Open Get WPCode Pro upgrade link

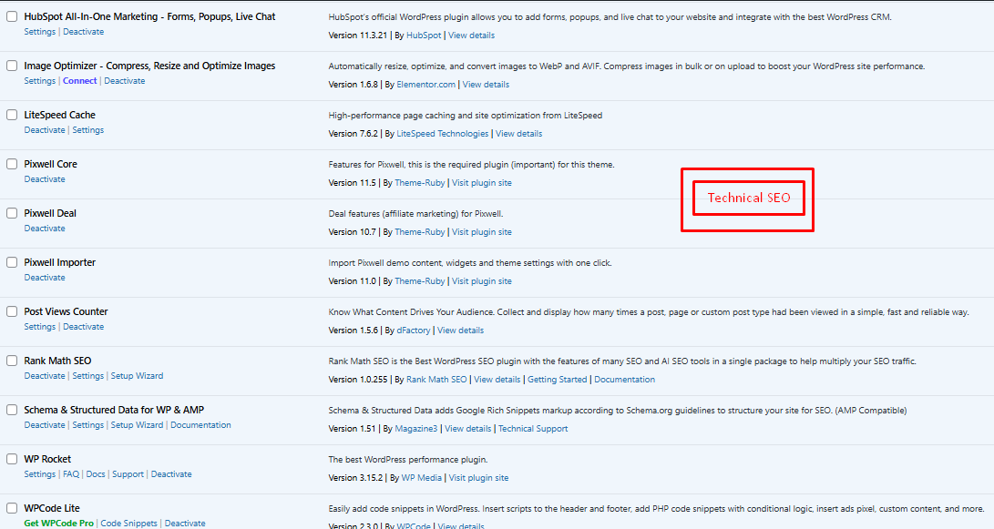pyautogui.click(x=59, y=524)
